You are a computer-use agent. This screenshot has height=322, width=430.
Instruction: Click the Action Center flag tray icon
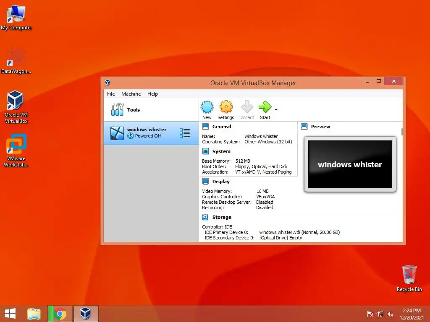click(370, 314)
